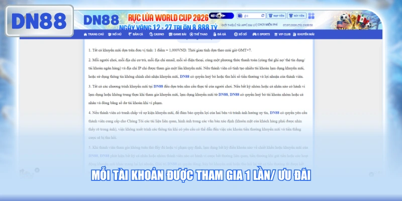Open the CHƠI MIỄN PHÍ link
The width and height of the screenshot is (402, 201).
click(267, 25)
